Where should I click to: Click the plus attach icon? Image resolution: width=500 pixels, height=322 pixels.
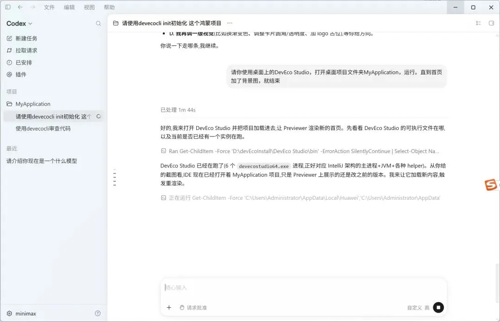[169, 308]
